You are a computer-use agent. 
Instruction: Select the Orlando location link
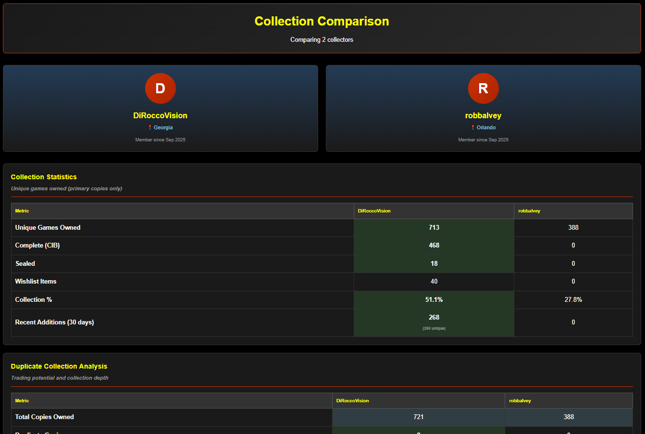click(x=486, y=128)
